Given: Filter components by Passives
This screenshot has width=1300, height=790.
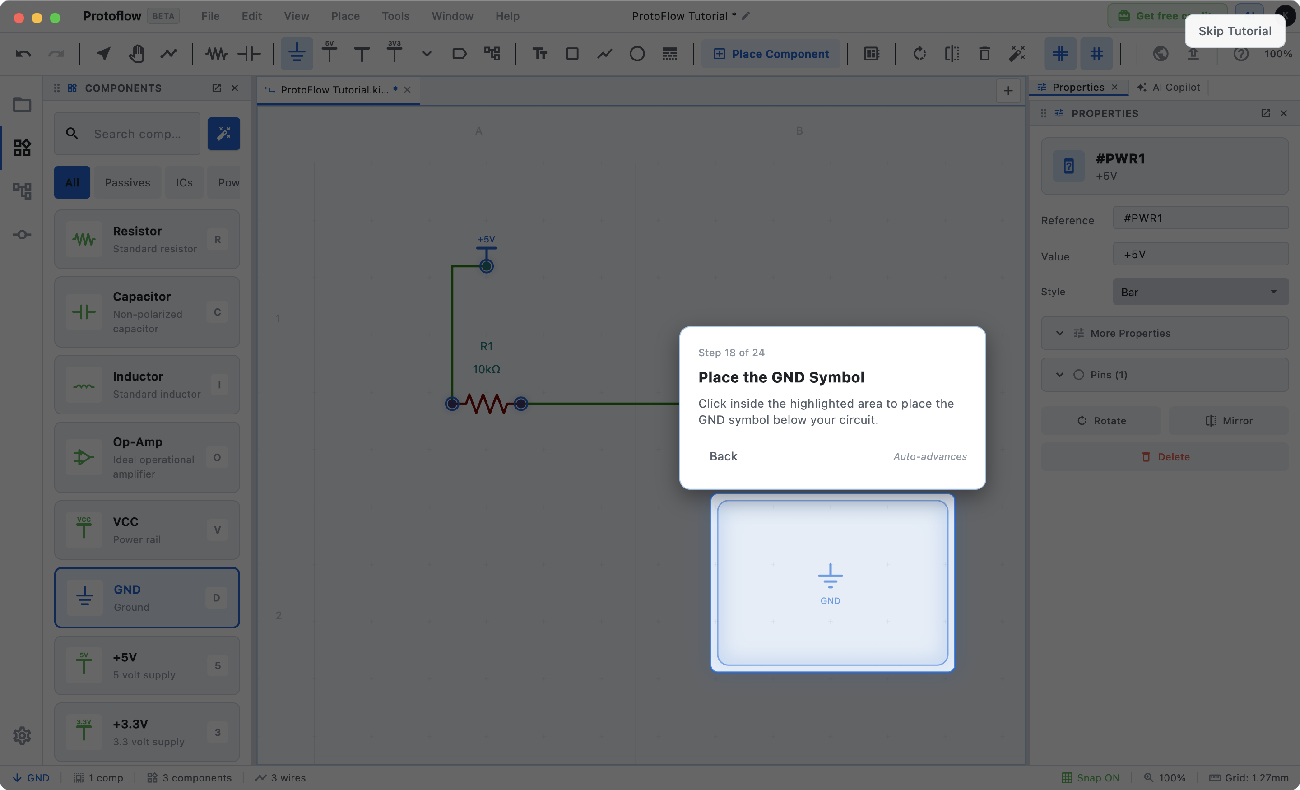Looking at the screenshot, I should click(x=127, y=182).
